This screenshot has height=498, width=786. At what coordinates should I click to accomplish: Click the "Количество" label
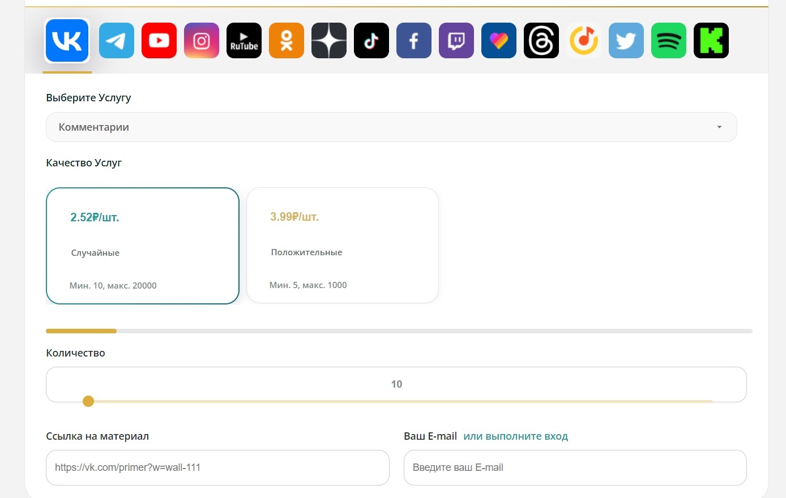[75, 353]
